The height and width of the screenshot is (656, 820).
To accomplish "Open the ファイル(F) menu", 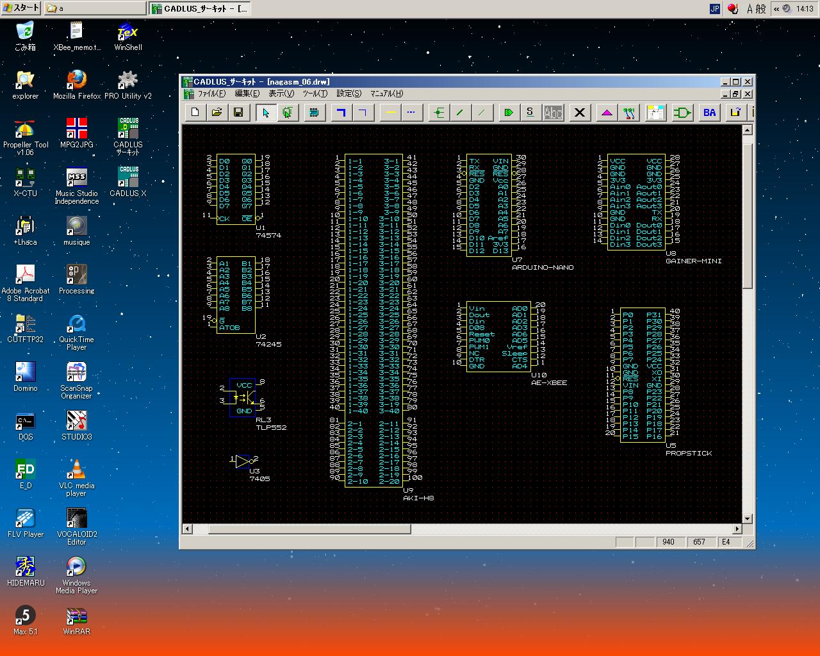I will pyautogui.click(x=211, y=94).
